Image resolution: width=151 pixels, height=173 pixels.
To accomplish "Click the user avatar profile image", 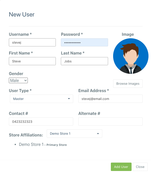I will (x=131, y=56).
